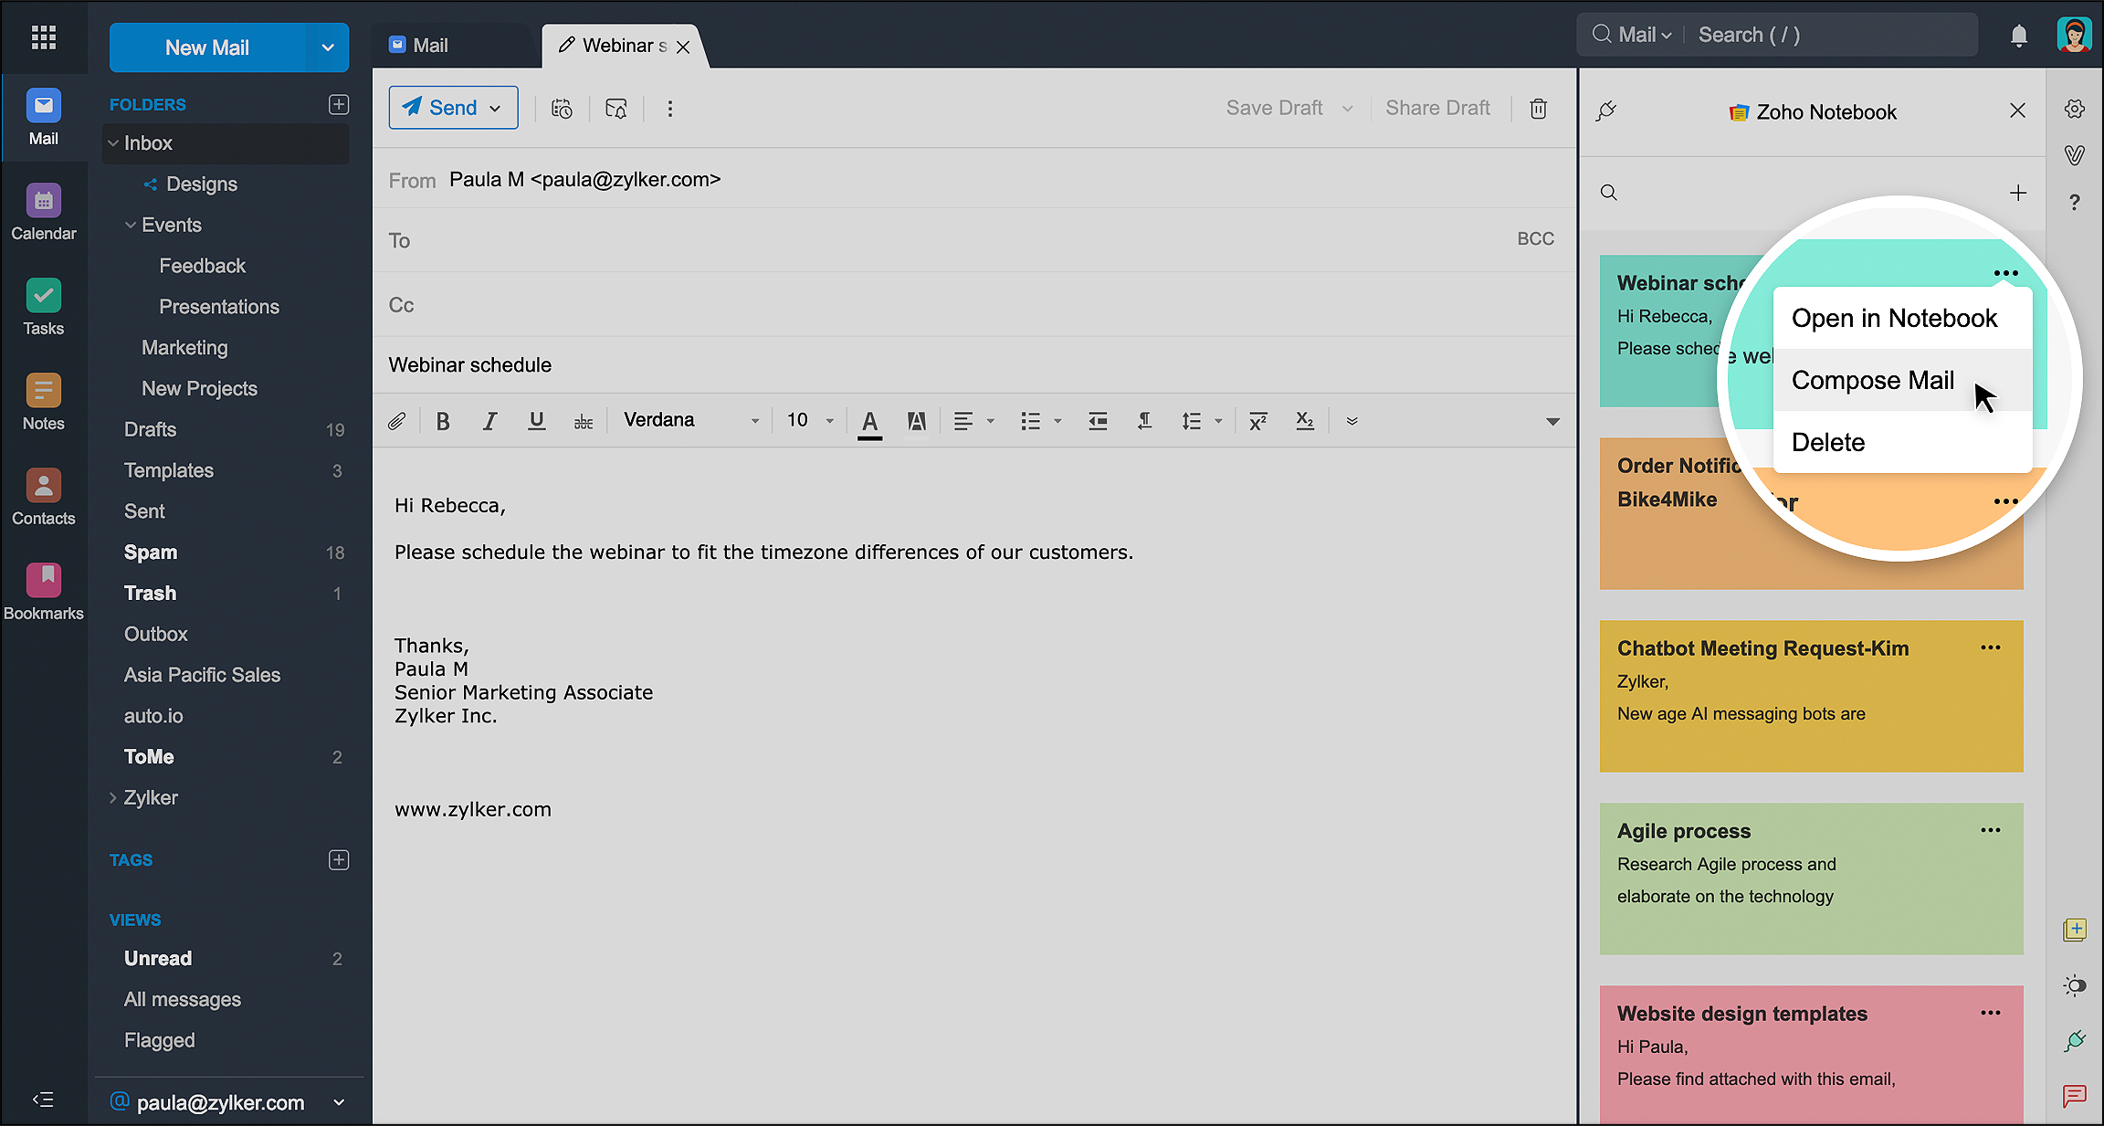2104x1126 pixels.
Task: Click the Save Draft button
Action: click(1275, 107)
